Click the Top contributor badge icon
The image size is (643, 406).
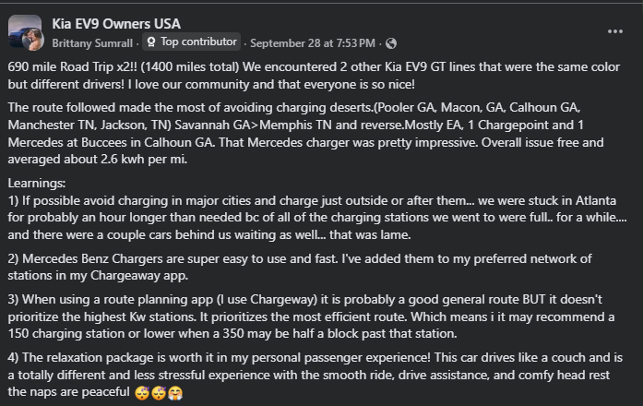tap(150, 42)
